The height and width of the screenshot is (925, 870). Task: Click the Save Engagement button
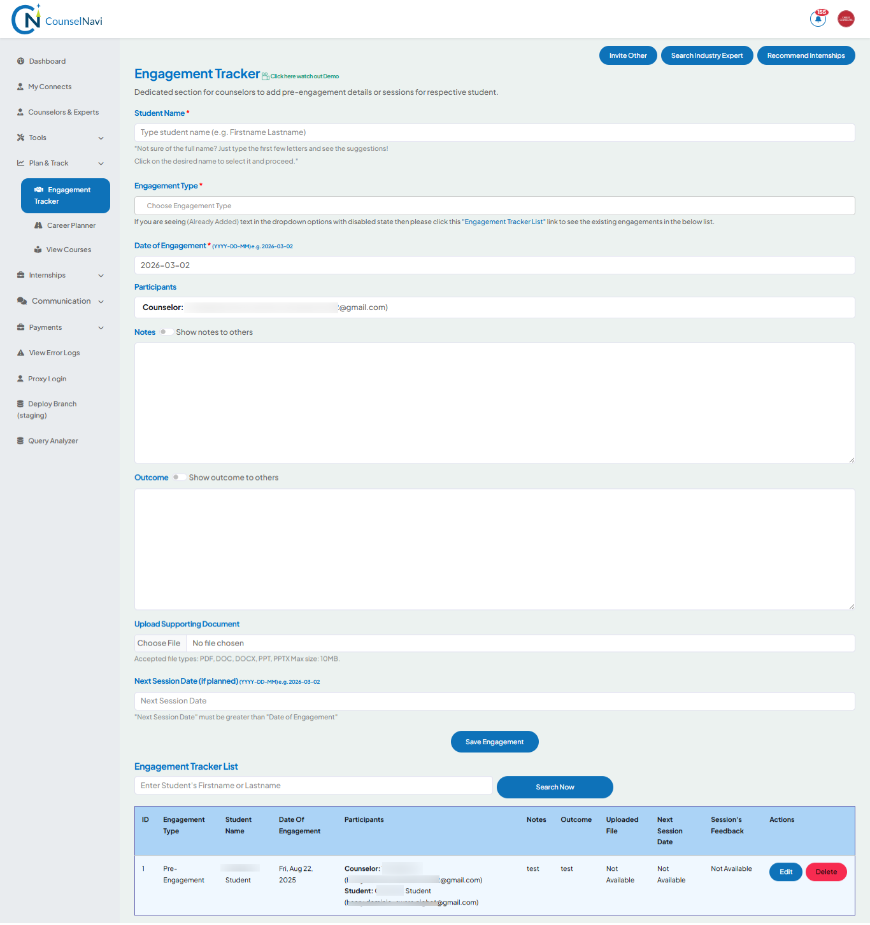point(494,741)
